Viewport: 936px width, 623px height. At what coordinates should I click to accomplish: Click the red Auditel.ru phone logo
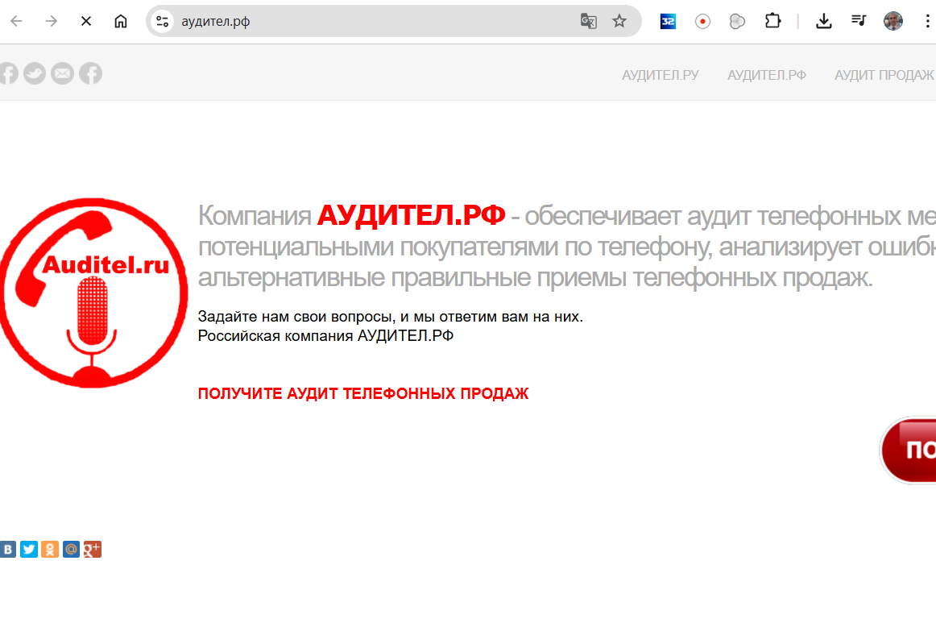tap(93, 293)
